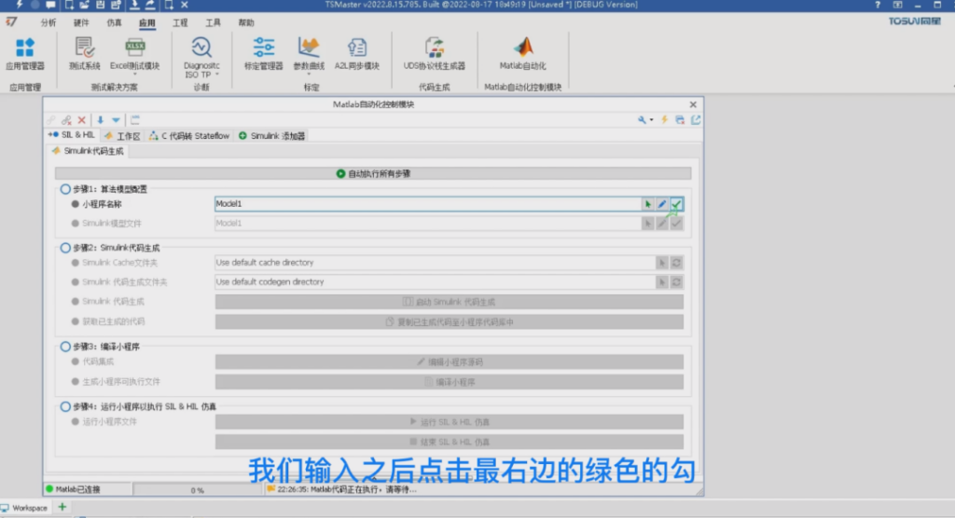955x518 pixels.
Task: Switch to the Simulink 添加器 tab
Action: 271,136
